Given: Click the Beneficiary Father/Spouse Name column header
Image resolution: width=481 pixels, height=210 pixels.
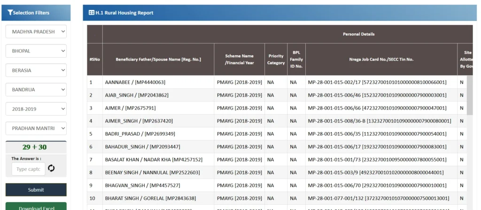Looking at the screenshot, I should coord(158,60).
